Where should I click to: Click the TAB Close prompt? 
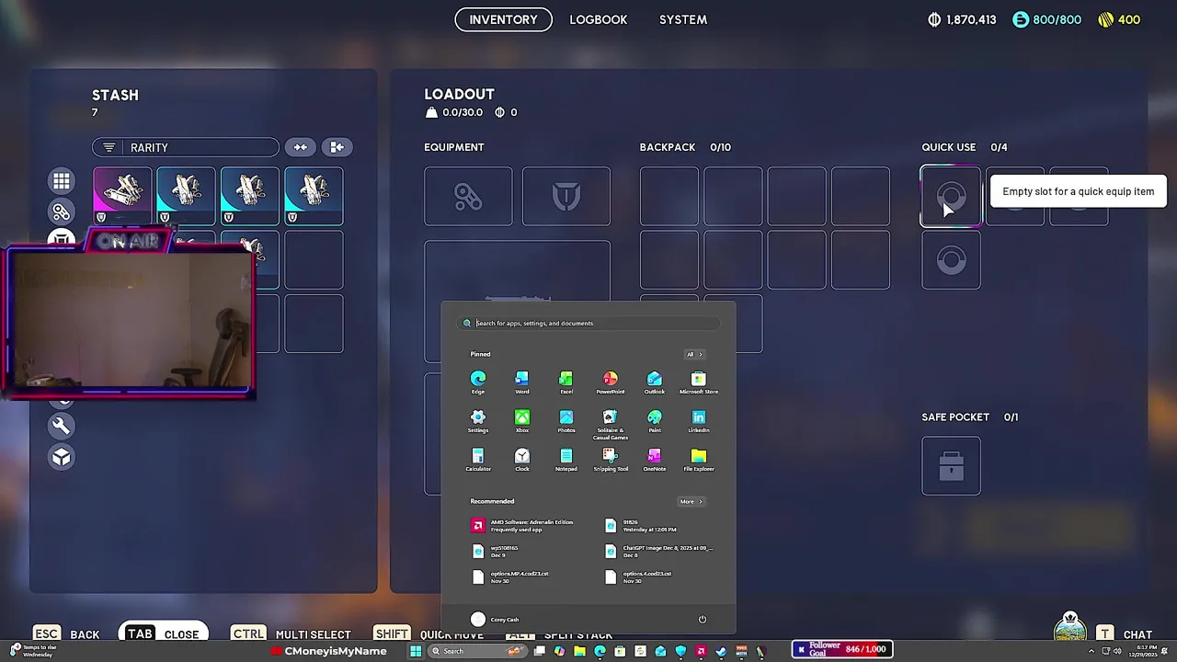163,633
